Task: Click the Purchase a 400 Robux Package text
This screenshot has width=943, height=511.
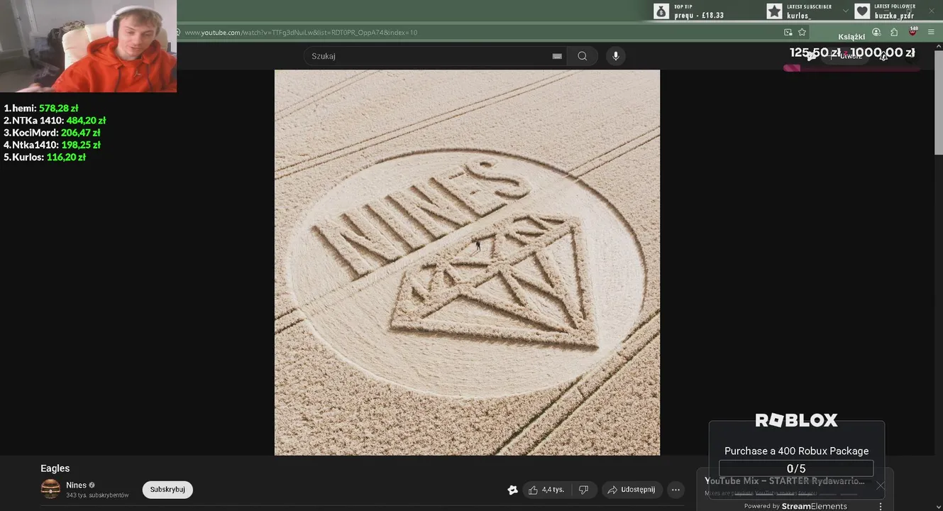Action: click(796, 451)
